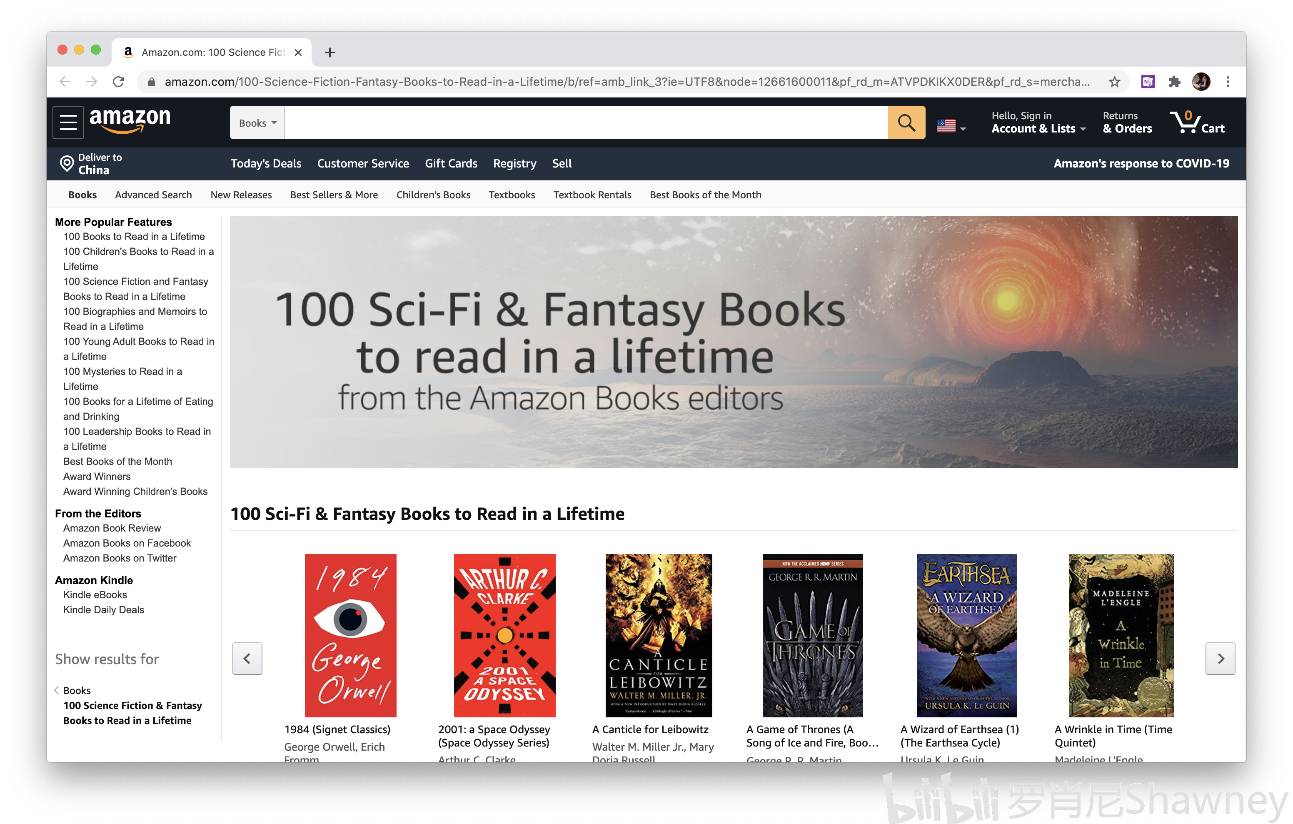The height and width of the screenshot is (824, 1293).
Task: Open Textbook Rentals
Action: [592, 195]
